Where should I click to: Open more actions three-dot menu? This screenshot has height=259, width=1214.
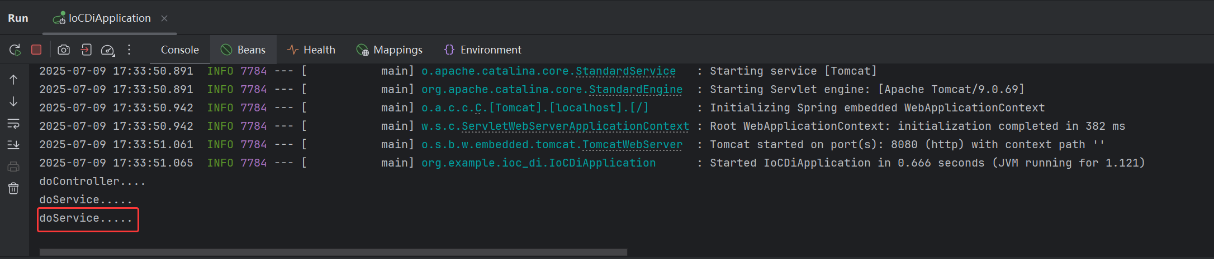[129, 50]
